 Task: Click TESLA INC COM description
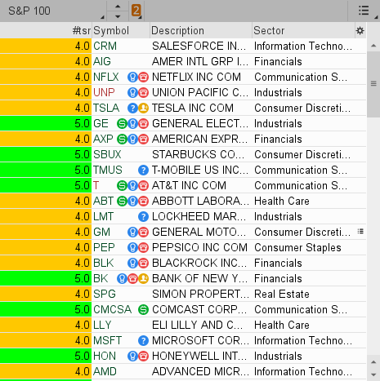click(x=193, y=109)
